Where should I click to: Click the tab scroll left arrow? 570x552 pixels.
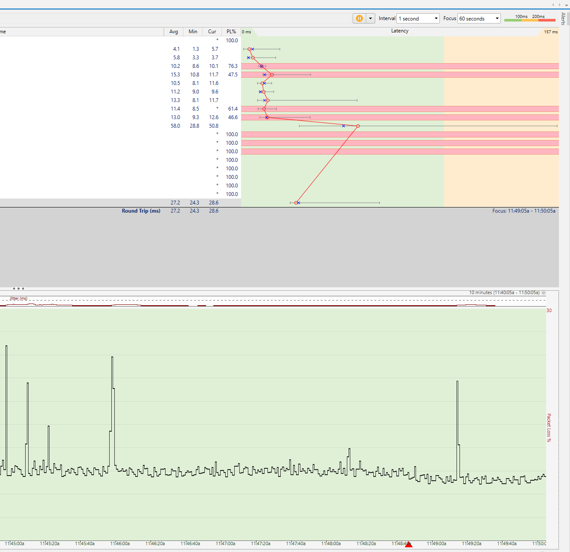pyautogui.click(x=553, y=5)
